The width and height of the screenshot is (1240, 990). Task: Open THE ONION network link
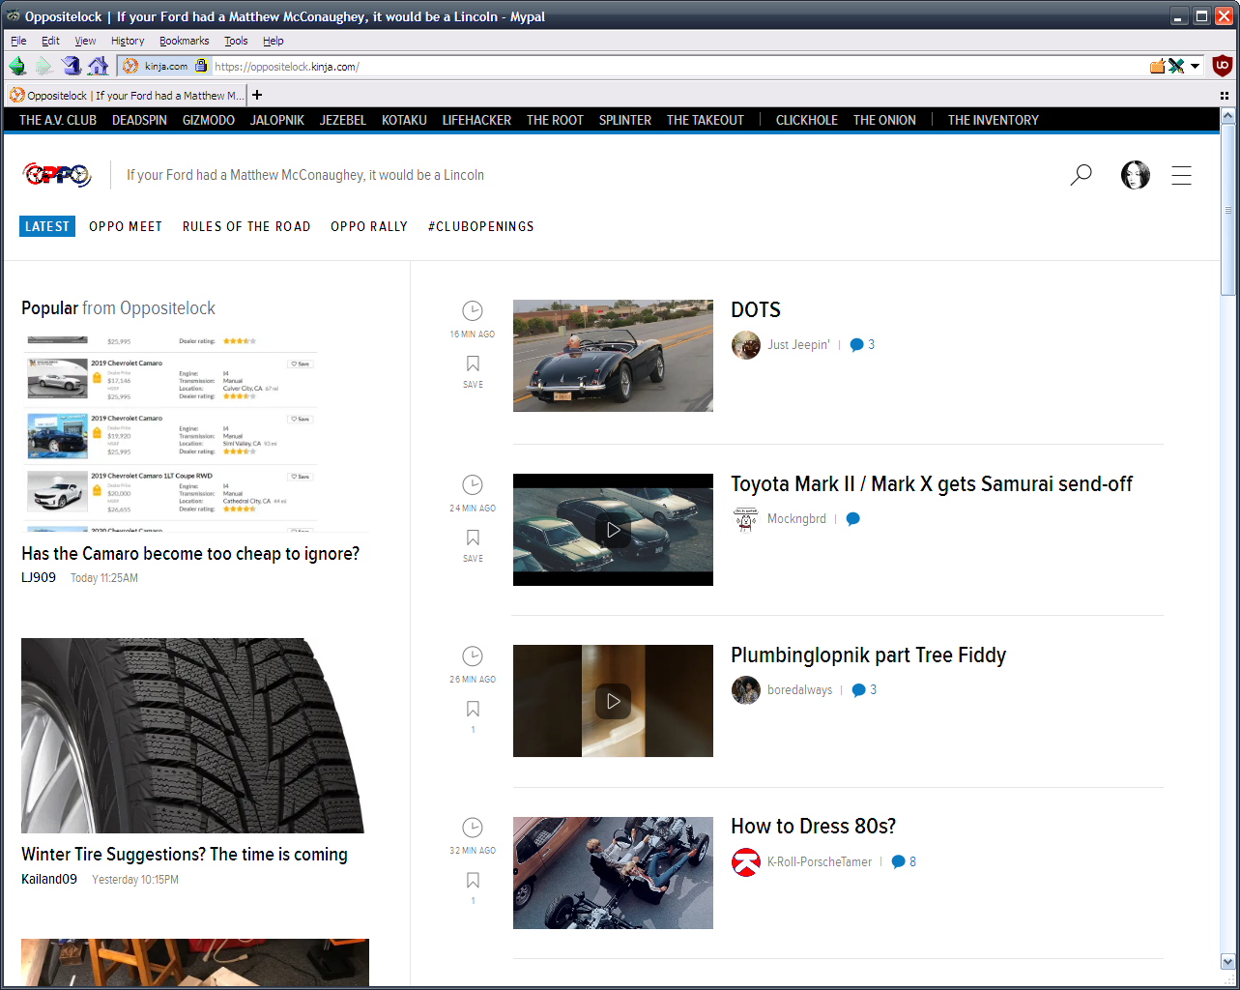click(884, 120)
